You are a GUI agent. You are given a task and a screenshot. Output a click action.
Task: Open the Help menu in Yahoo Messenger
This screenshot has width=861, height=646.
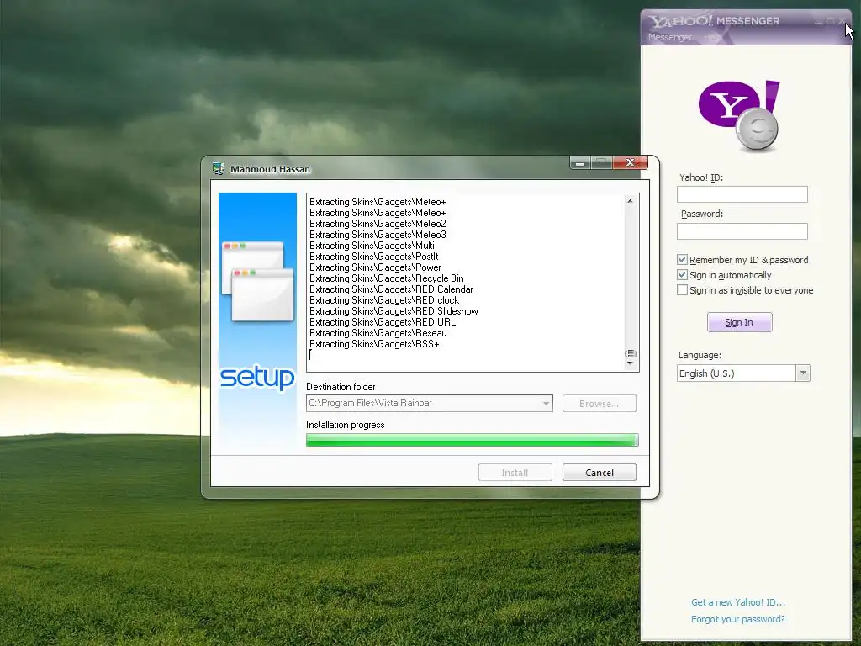(x=711, y=37)
